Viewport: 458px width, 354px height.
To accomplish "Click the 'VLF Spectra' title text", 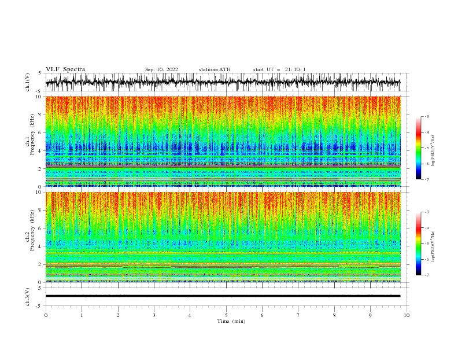I will pos(65,69).
